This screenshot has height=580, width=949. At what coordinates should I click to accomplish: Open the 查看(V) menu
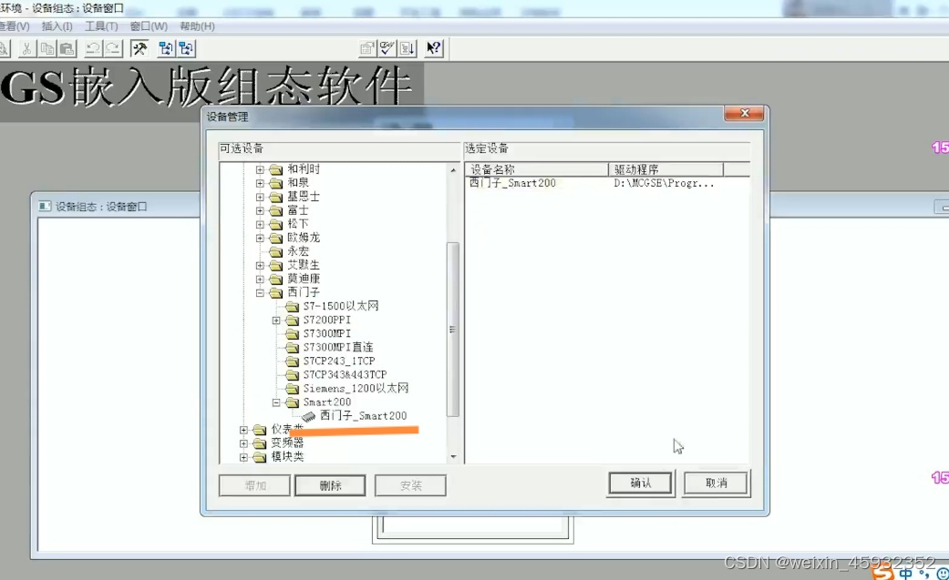coord(15,26)
